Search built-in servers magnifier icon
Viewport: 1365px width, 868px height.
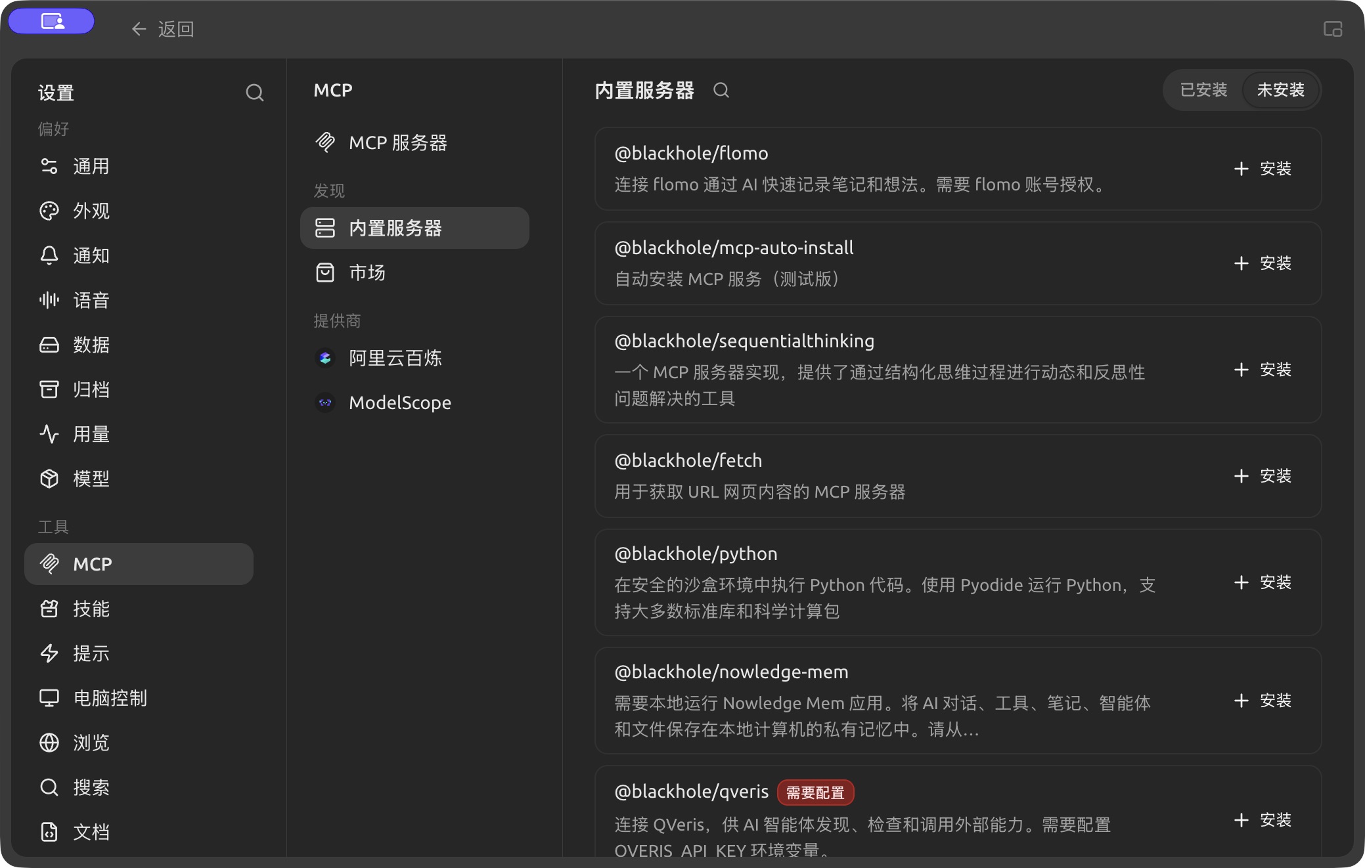pos(721,90)
